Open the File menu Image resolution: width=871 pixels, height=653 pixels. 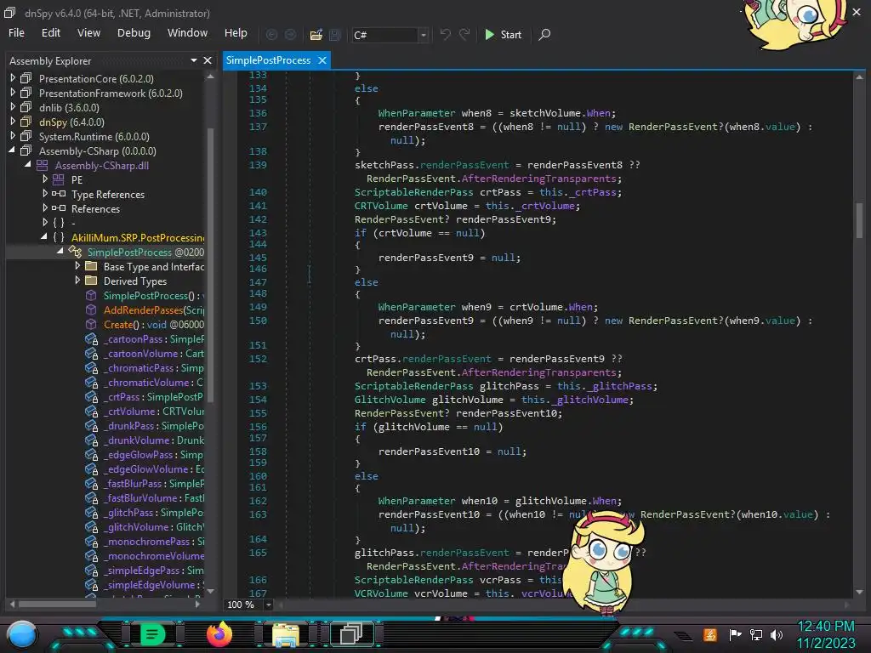click(x=16, y=33)
